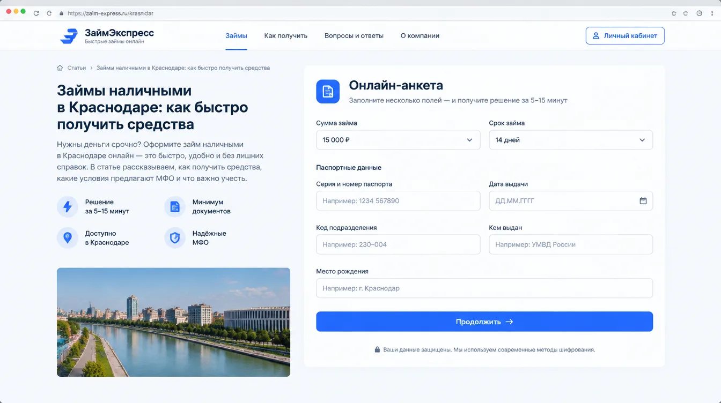This screenshot has height=403, width=721.
Task: Open the Займы navigation tab
Action: 236,36
